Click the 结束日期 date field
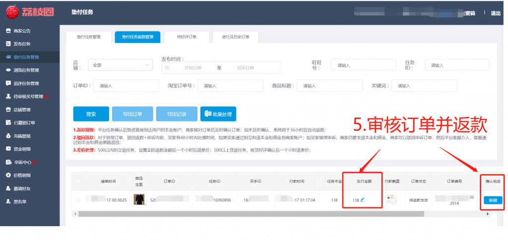The height and width of the screenshot is (240, 508). 245,68
